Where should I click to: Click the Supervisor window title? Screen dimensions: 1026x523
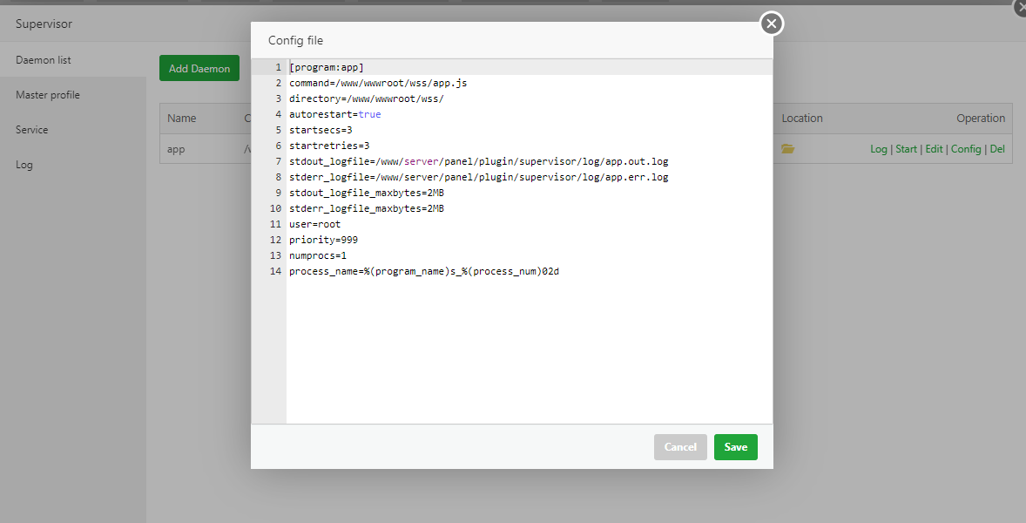click(x=44, y=24)
